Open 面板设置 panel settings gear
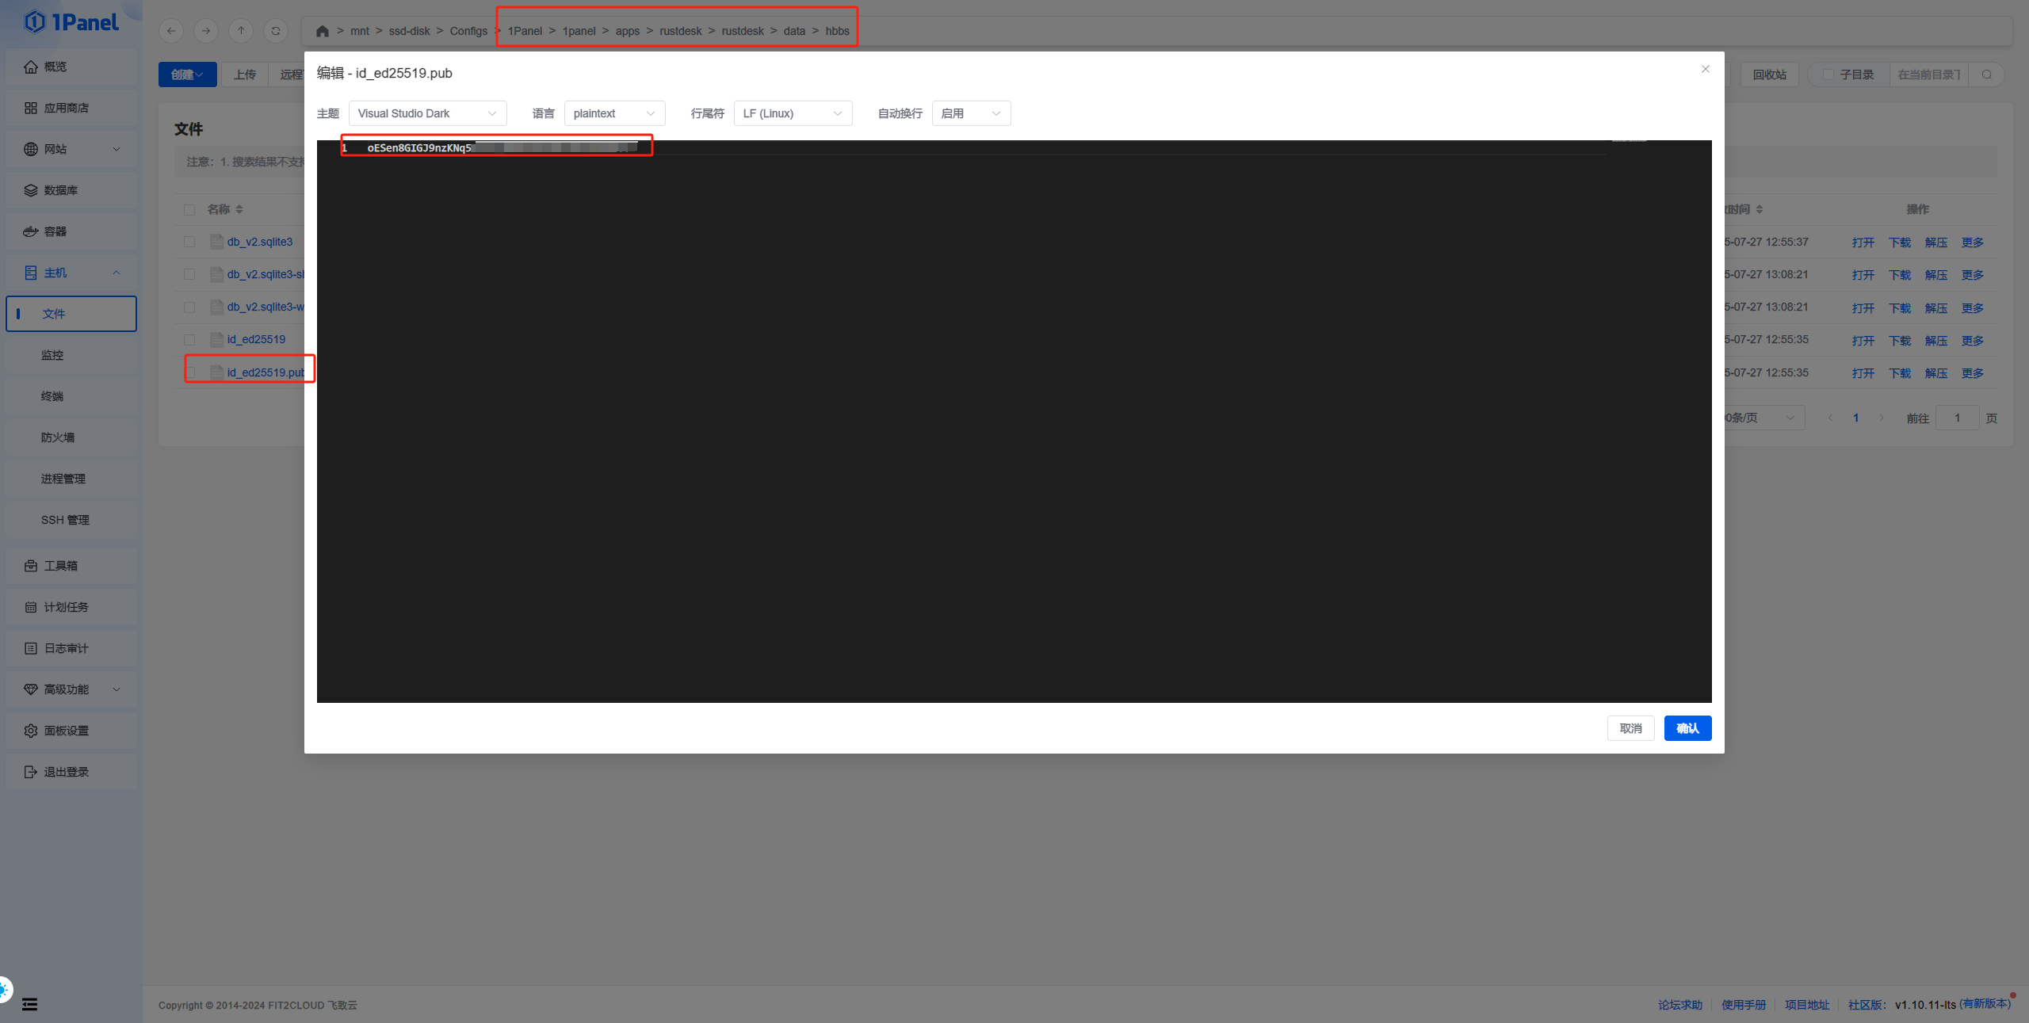The height and width of the screenshot is (1023, 2029). [31, 731]
